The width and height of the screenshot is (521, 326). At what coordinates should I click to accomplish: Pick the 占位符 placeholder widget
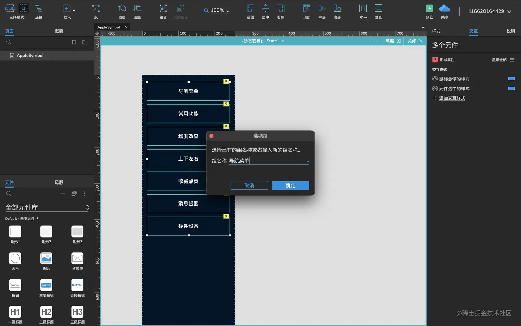coord(78,261)
